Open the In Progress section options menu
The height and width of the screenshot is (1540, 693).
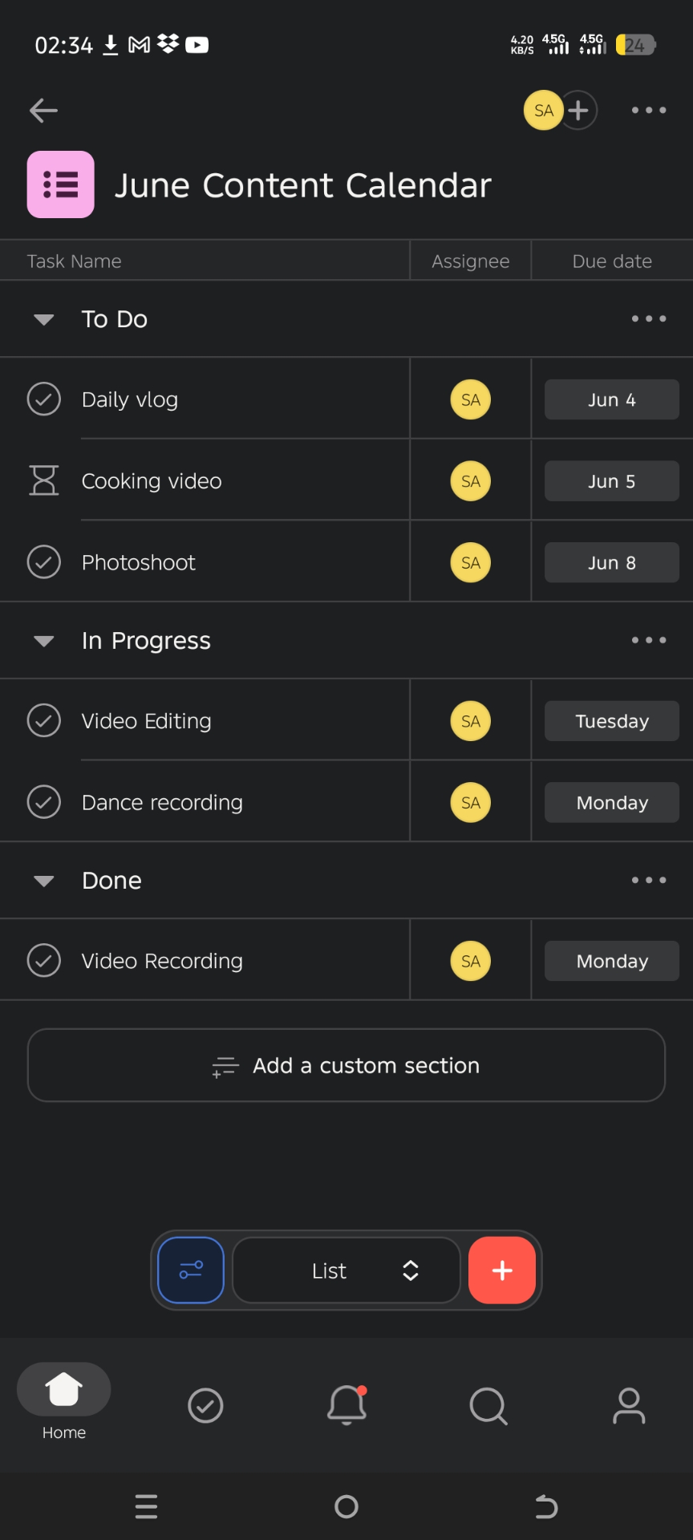point(648,640)
